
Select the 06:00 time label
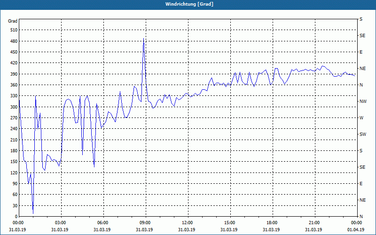[103, 223]
